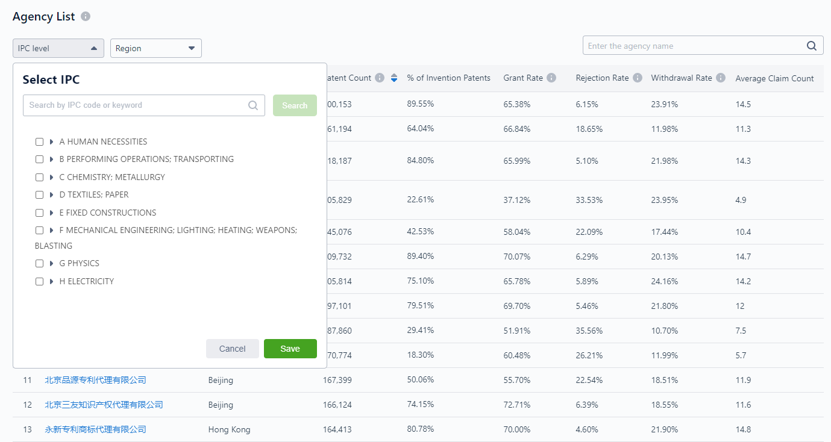The width and height of the screenshot is (831, 442).
Task: Check the A Human Necessities checkbox
Action: point(39,142)
